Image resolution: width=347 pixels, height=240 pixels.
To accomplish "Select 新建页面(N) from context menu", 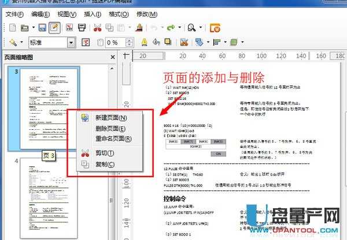I will (111, 118).
